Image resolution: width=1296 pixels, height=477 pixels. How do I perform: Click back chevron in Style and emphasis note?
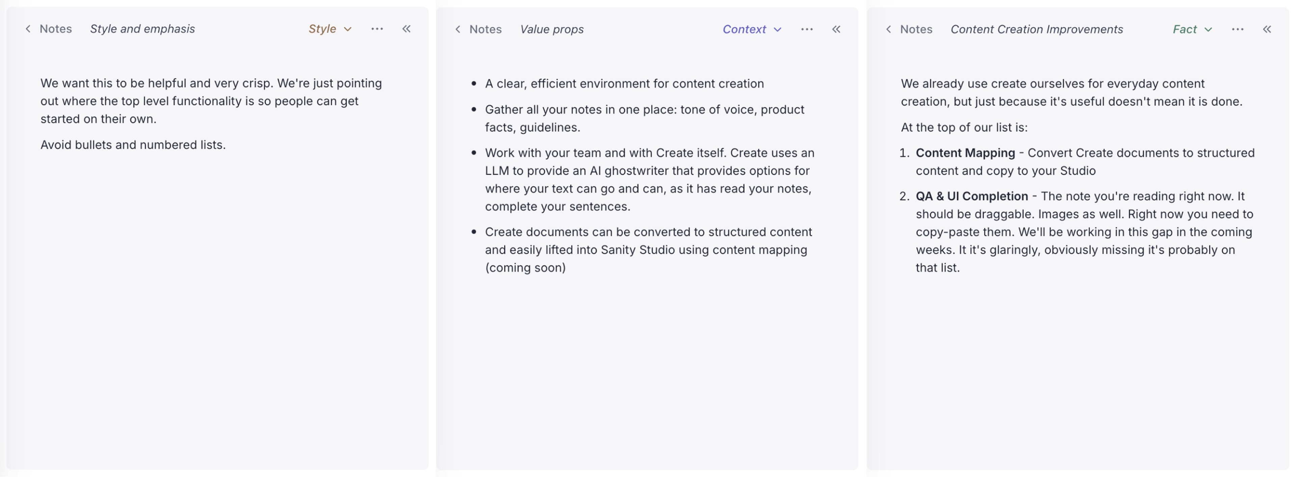pyautogui.click(x=28, y=29)
